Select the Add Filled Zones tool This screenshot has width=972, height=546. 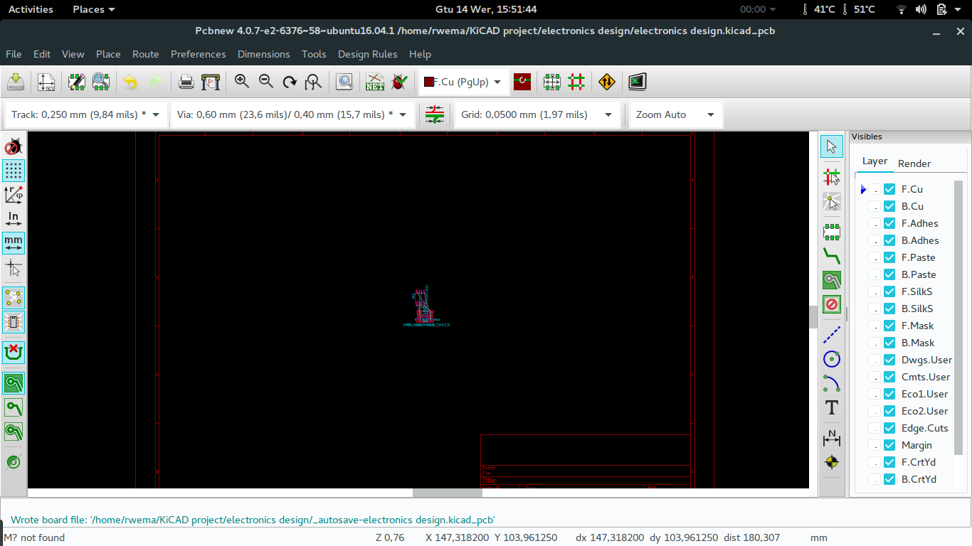point(831,280)
